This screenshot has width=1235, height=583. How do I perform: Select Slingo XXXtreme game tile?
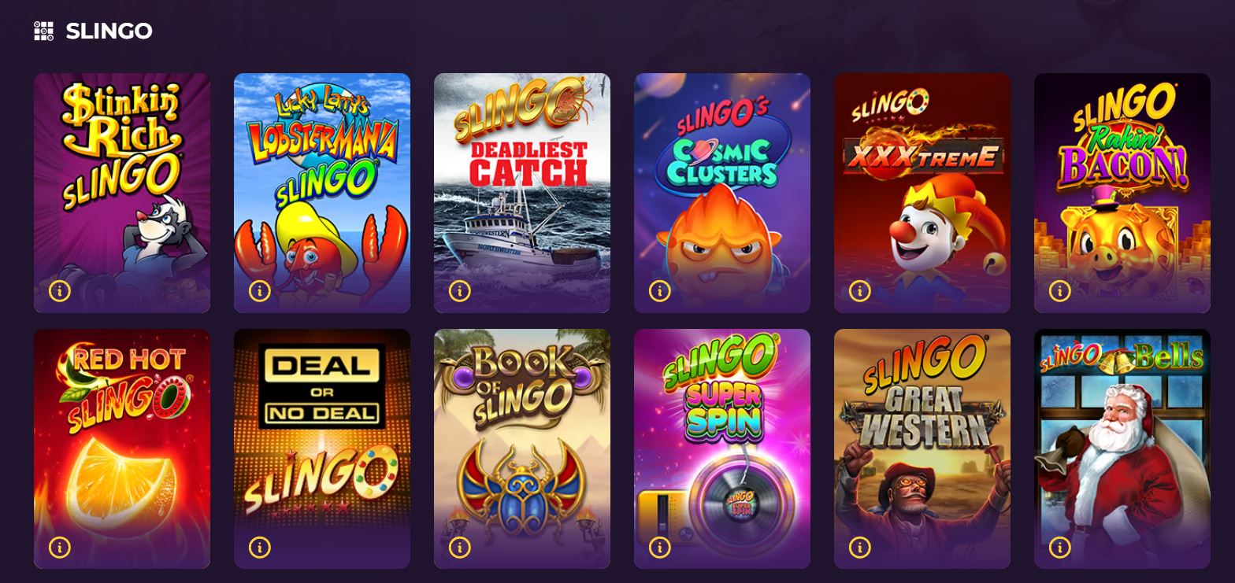(x=922, y=193)
